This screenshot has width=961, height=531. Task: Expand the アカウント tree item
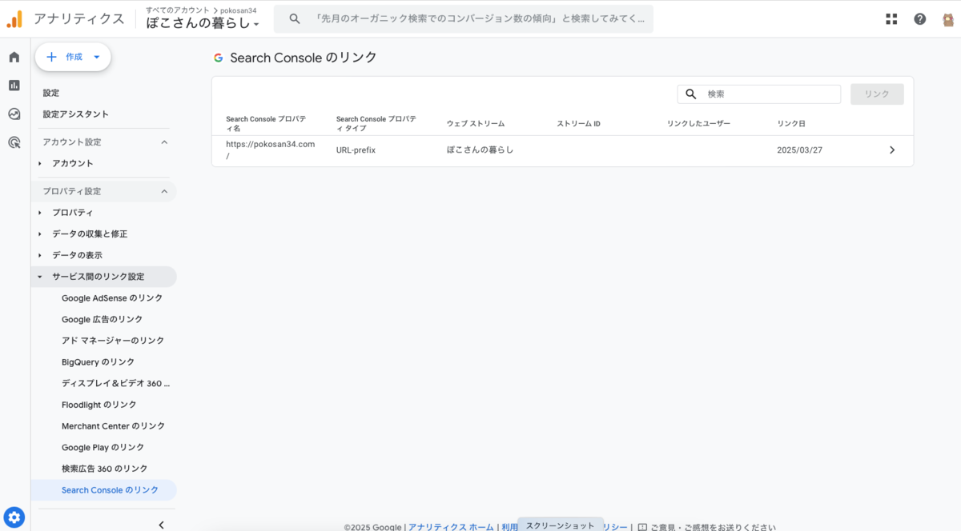click(x=40, y=164)
